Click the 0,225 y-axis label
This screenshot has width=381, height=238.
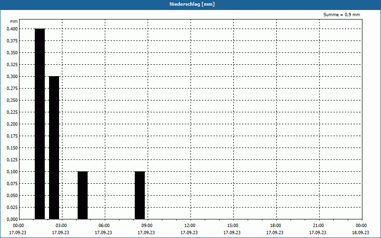(x=12, y=112)
